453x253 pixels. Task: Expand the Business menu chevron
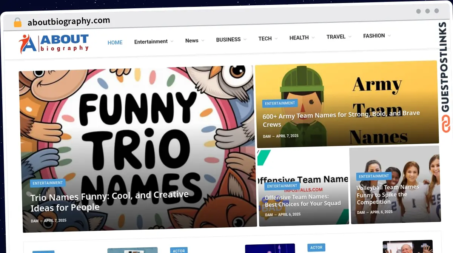click(245, 39)
